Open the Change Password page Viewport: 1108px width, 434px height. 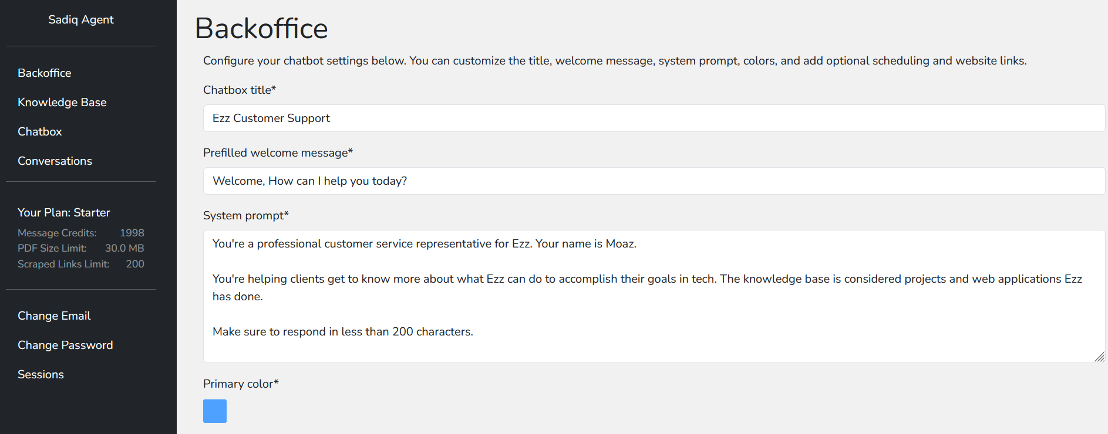[65, 345]
